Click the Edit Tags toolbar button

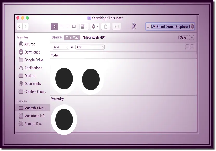[116, 26]
